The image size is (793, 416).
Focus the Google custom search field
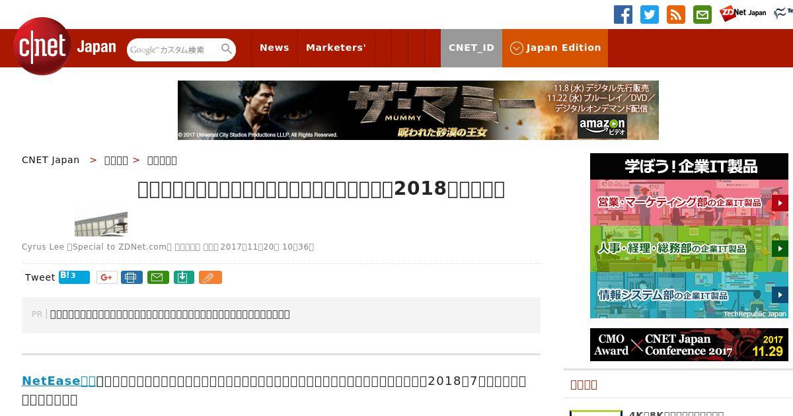point(173,50)
